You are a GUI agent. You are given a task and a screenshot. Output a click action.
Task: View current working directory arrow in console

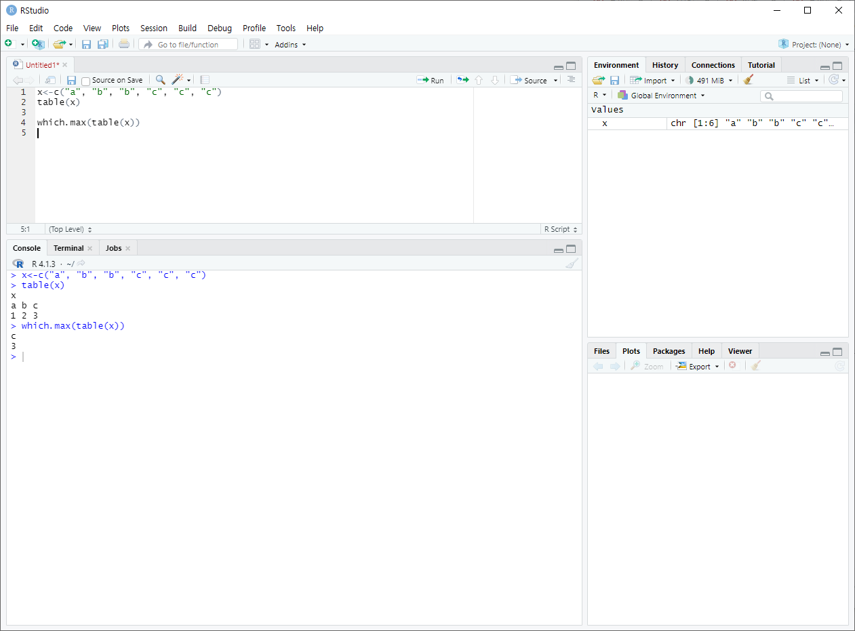click(x=81, y=263)
